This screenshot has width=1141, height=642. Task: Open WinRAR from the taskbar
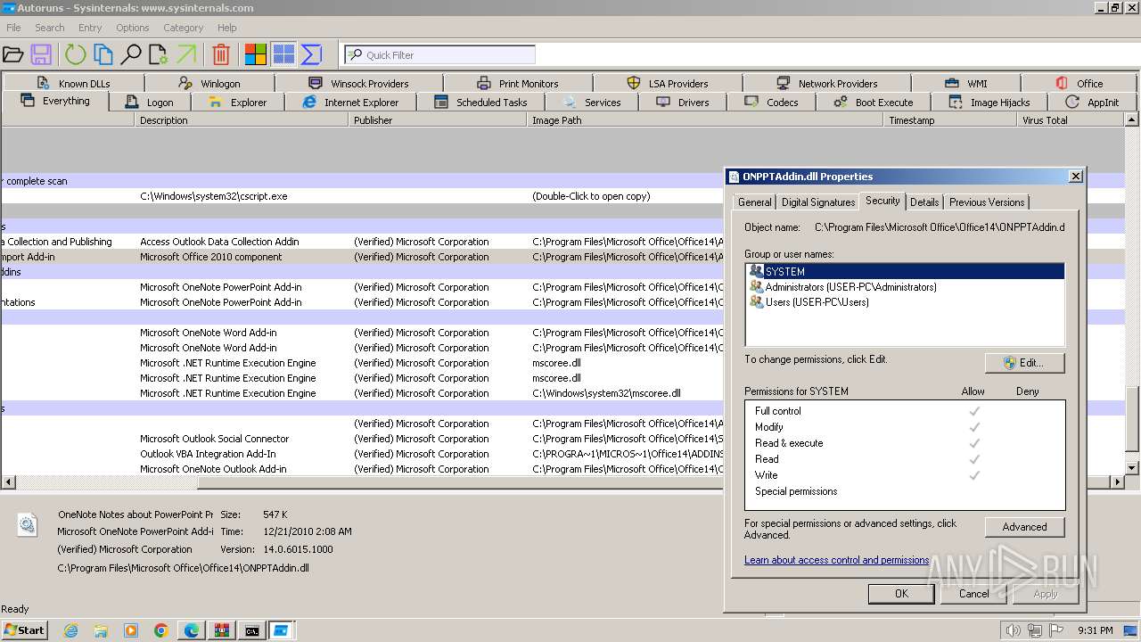222,630
